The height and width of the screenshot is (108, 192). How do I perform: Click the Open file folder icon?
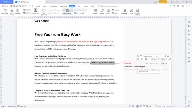click(x=11, y=6)
